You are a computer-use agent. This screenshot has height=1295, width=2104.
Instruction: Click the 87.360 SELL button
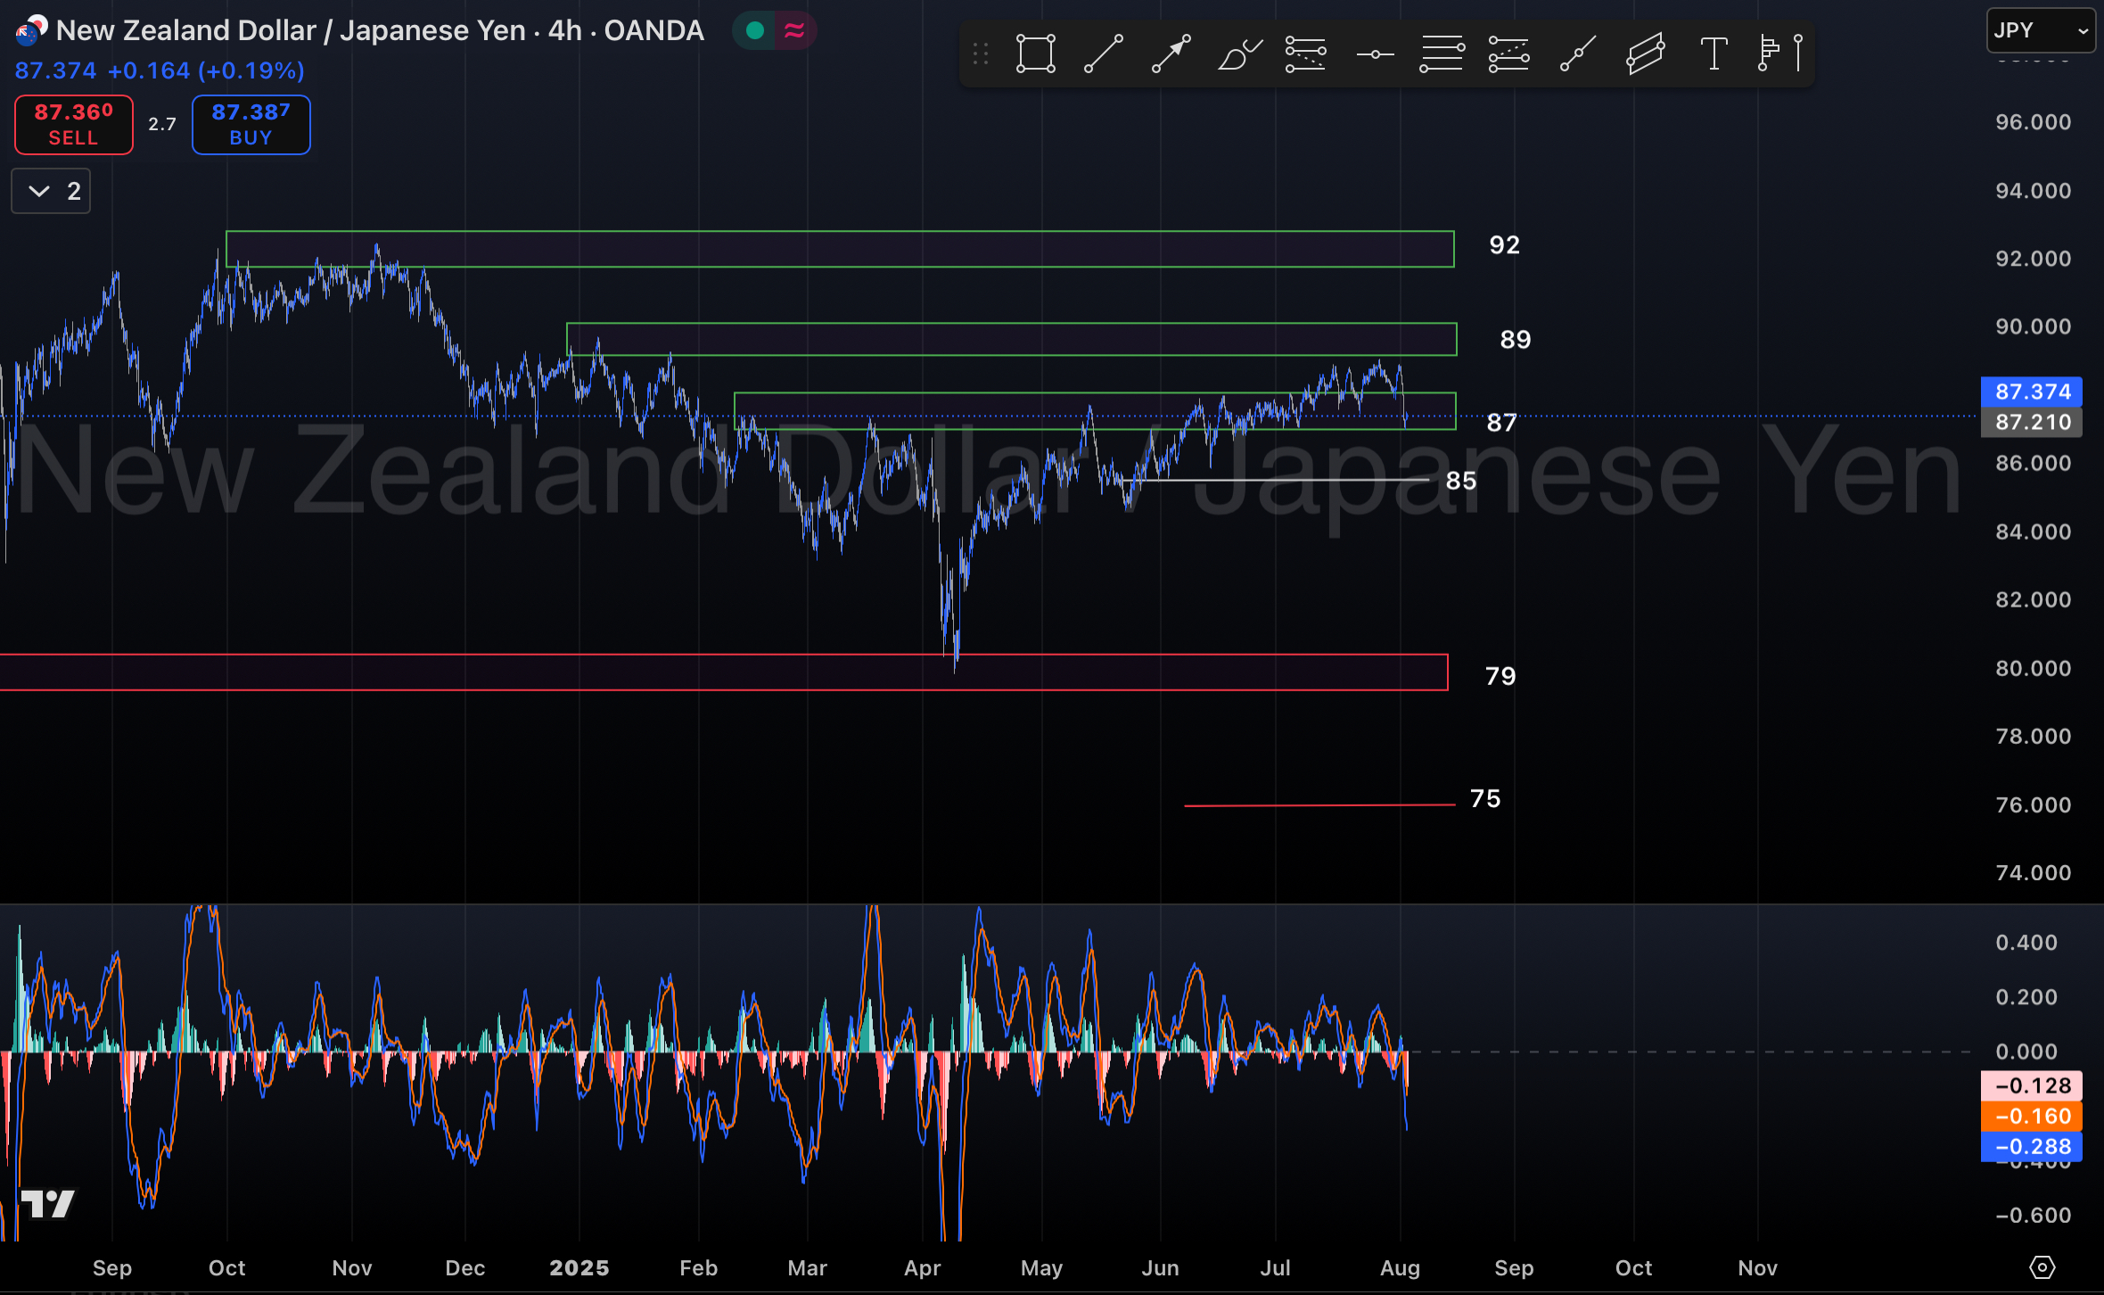tap(74, 125)
